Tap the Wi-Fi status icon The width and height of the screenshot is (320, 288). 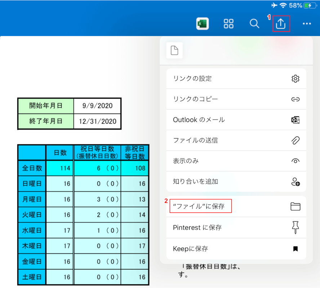(x=283, y=5)
